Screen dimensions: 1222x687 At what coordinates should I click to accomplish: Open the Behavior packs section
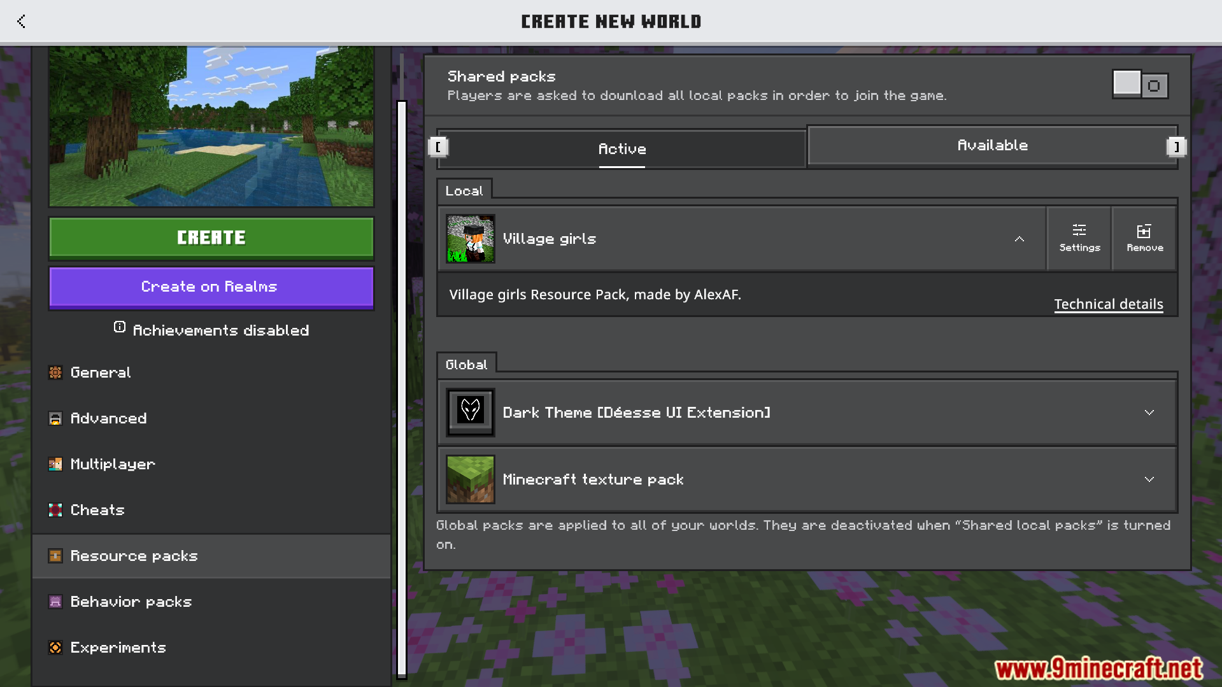click(211, 602)
